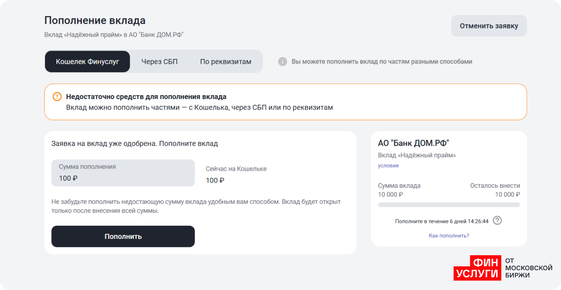Click the Сумма пополнения input field
Image resolution: width=561 pixels, height=290 pixels.
coord(123,173)
